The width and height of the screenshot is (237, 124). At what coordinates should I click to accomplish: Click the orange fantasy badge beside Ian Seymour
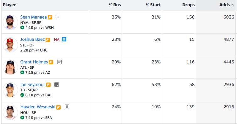click(x=48, y=85)
